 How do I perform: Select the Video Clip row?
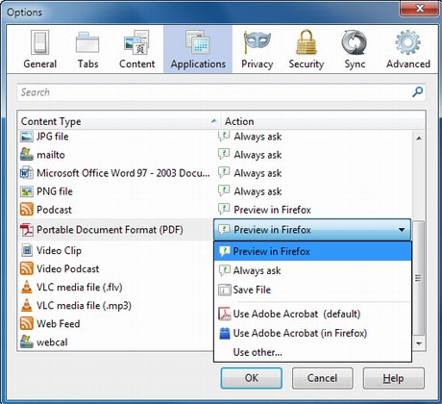115,250
